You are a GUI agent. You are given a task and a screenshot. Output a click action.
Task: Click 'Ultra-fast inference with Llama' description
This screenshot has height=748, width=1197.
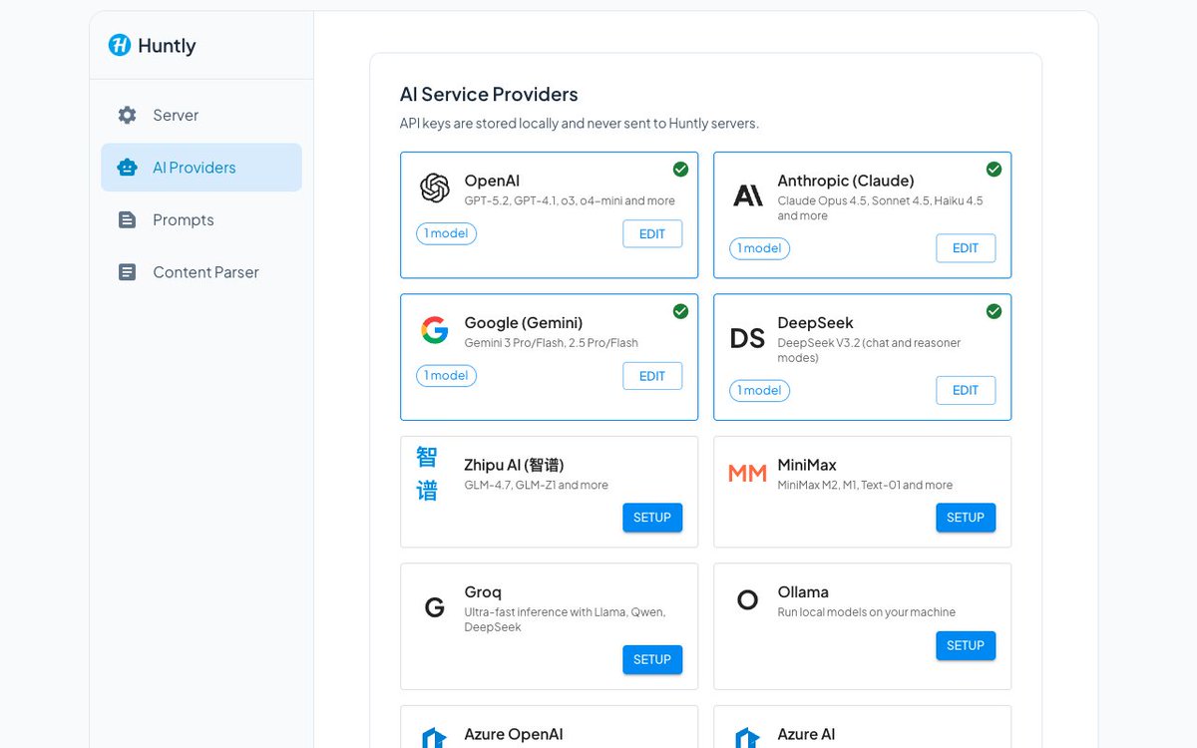(x=565, y=619)
